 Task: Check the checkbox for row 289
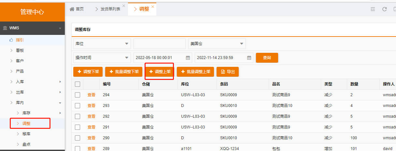click(x=78, y=148)
